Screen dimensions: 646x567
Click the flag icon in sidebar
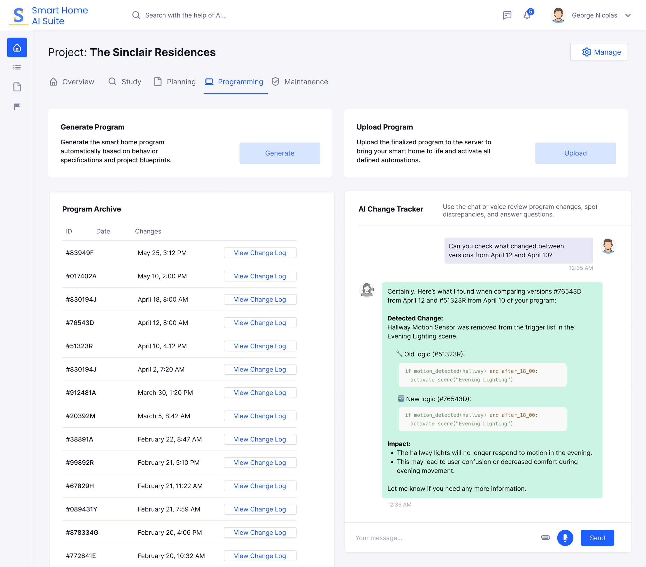click(17, 106)
